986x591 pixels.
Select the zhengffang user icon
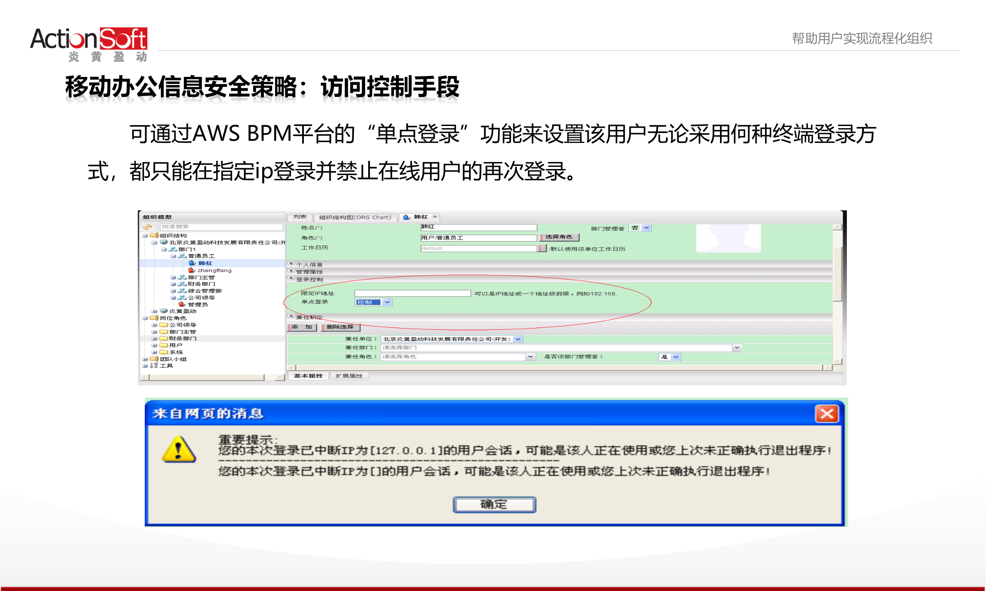click(191, 270)
